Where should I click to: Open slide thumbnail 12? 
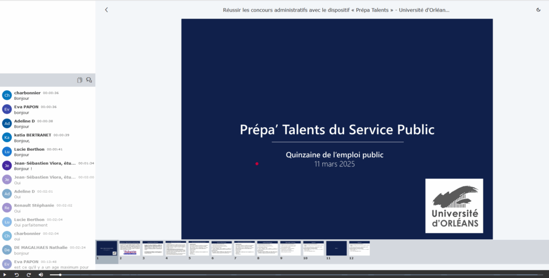[360, 248]
